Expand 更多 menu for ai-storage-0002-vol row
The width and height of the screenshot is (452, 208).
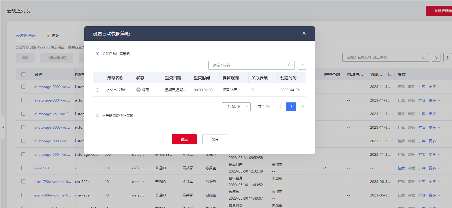coord(435,87)
